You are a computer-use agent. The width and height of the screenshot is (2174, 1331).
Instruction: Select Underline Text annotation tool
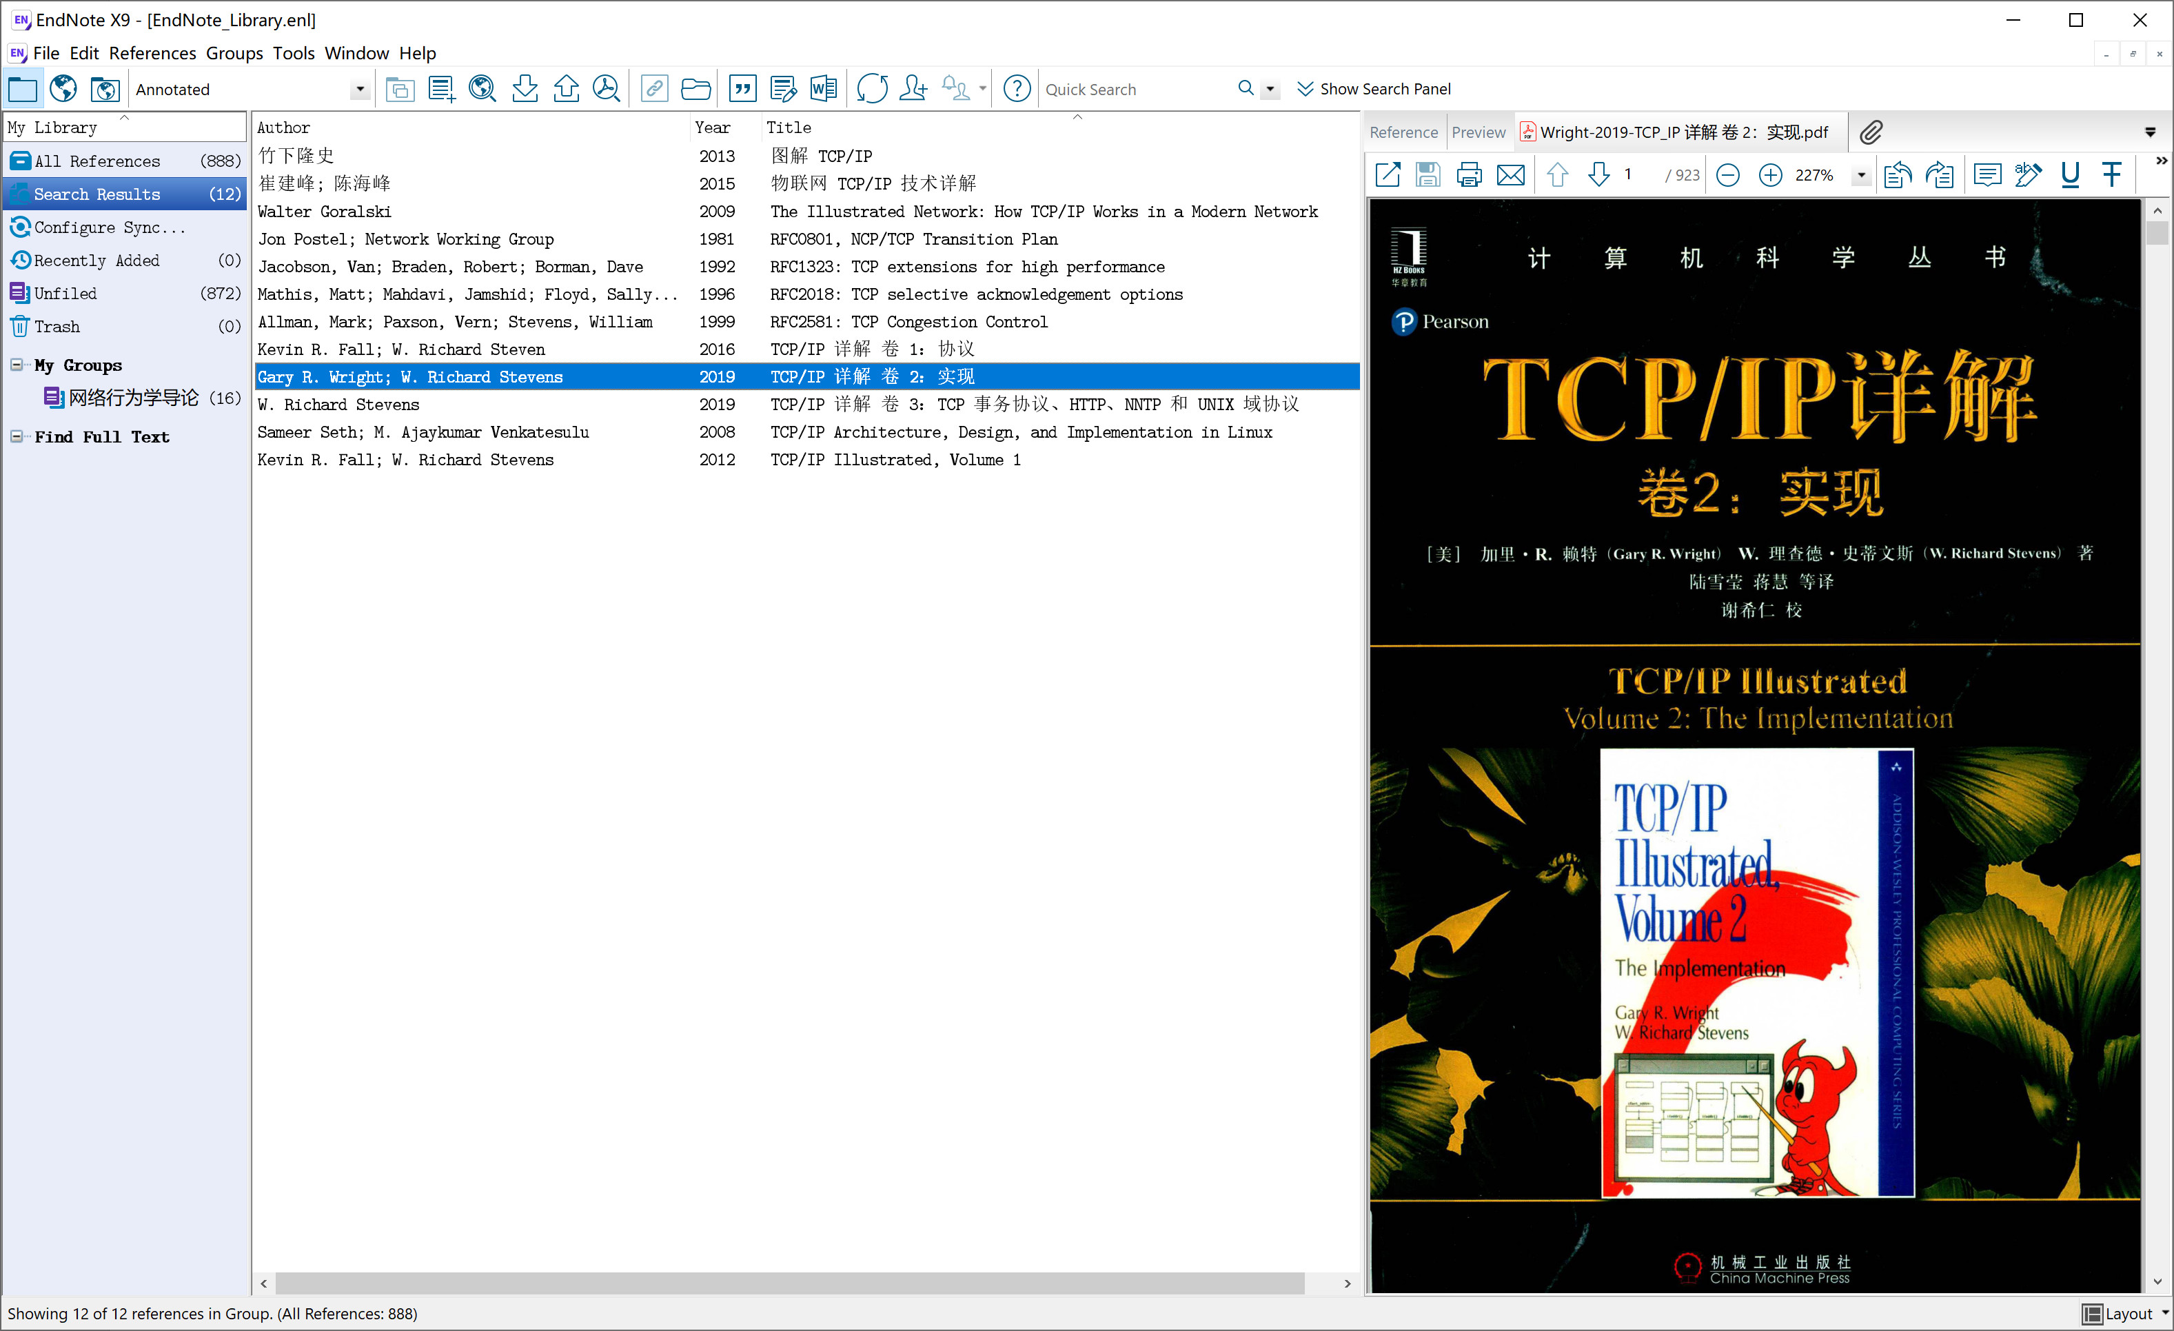(x=2070, y=174)
